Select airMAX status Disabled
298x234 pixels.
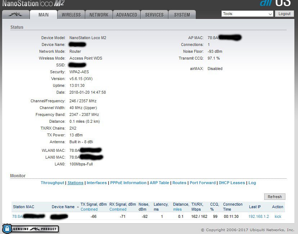coord(215,69)
